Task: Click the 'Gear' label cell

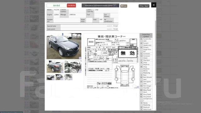Action: click(96, 20)
